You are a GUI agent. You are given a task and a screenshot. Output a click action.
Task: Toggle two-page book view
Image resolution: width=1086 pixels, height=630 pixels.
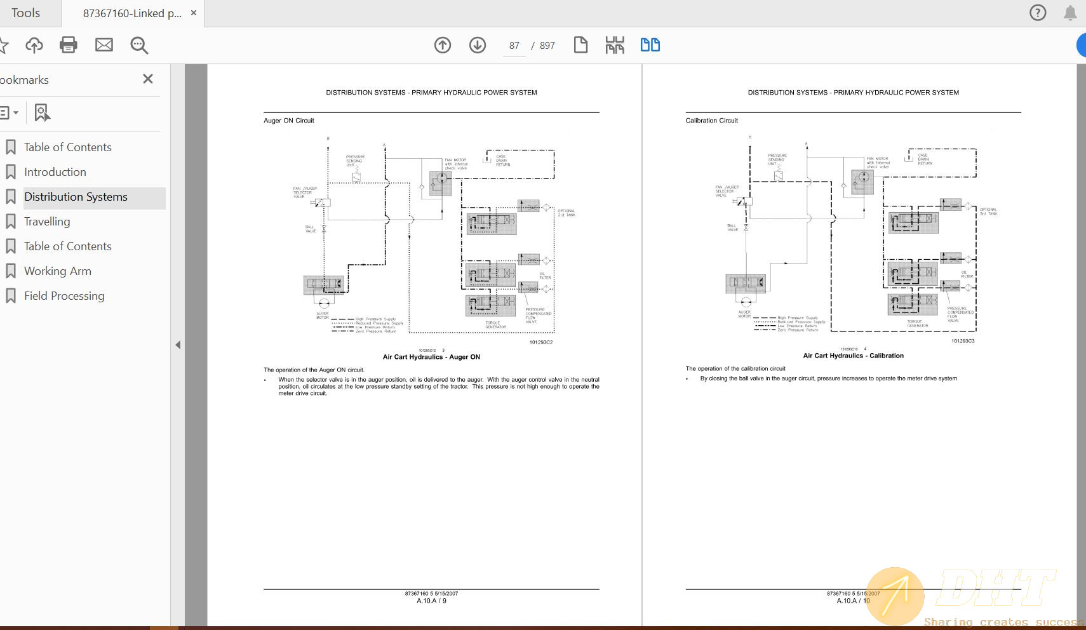[650, 45]
